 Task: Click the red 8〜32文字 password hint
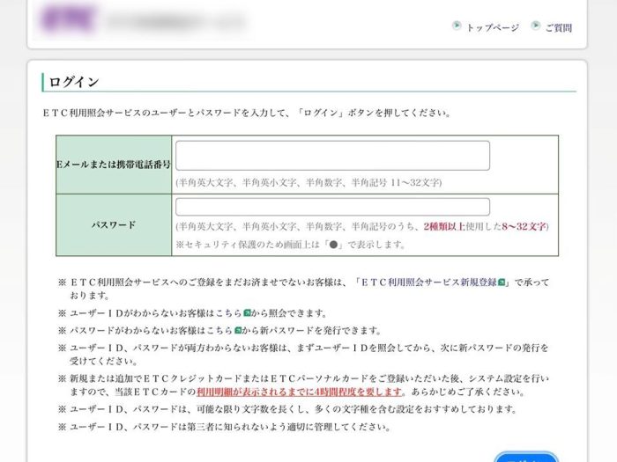pyautogui.click(x=524, y=226)
